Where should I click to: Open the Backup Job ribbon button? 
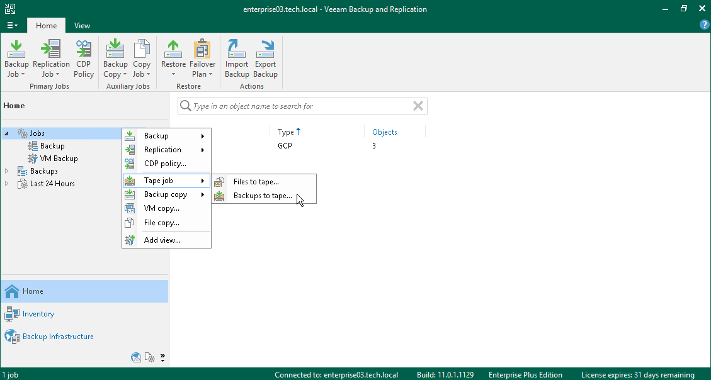(16, 59)
